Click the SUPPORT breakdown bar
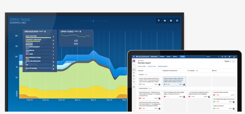245x114 pixels. [38, 45]
